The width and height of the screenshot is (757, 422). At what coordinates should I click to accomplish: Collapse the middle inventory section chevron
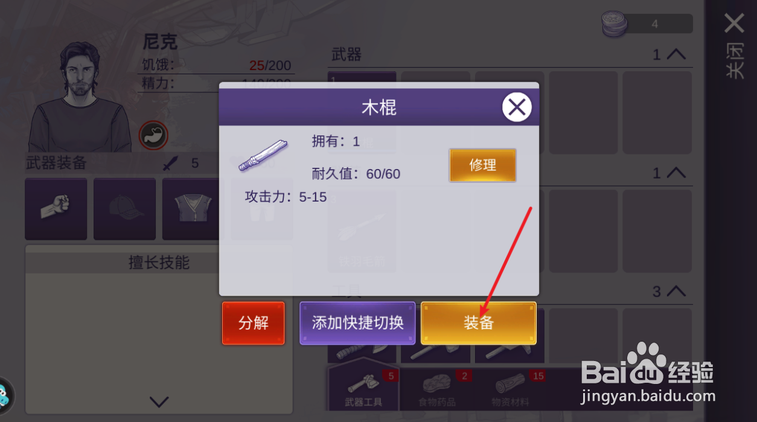tap(676, 173)
